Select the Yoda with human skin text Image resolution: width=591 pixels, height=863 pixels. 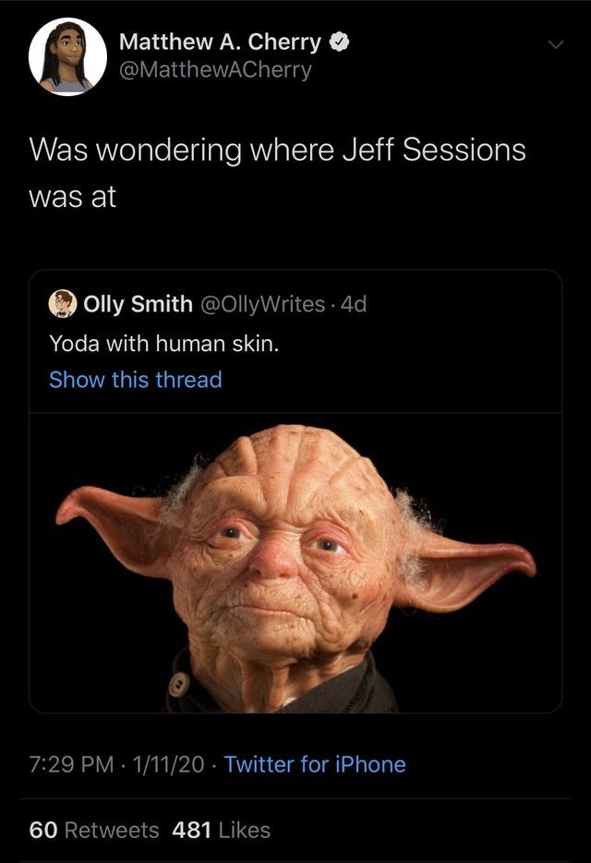(x=164, y=344)
